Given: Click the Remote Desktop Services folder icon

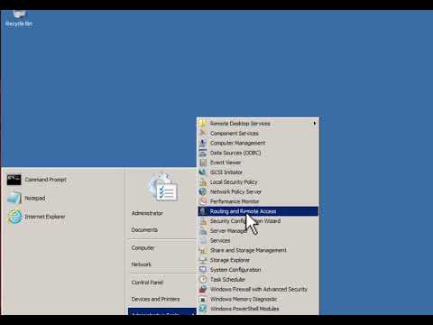Looking at the screenshot, I should 203,124.
